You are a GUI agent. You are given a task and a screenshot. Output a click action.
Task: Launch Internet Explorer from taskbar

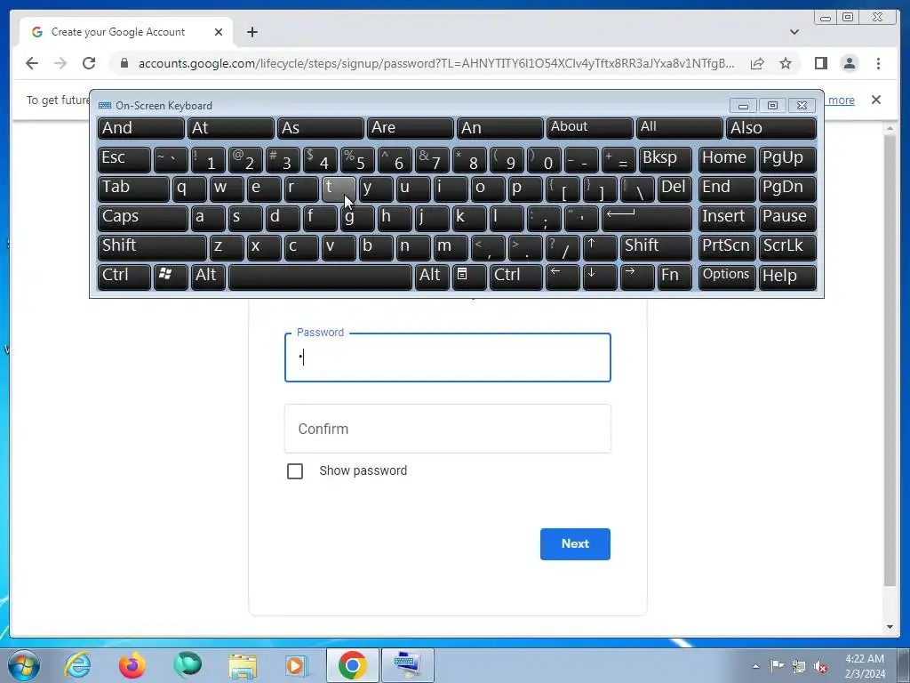77,665
